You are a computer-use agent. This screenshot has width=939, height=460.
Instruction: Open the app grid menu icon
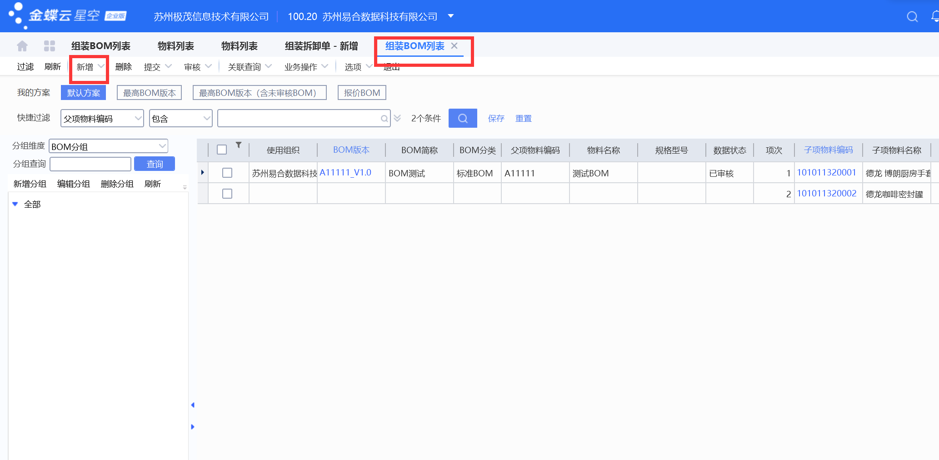(x=50, y=46)
